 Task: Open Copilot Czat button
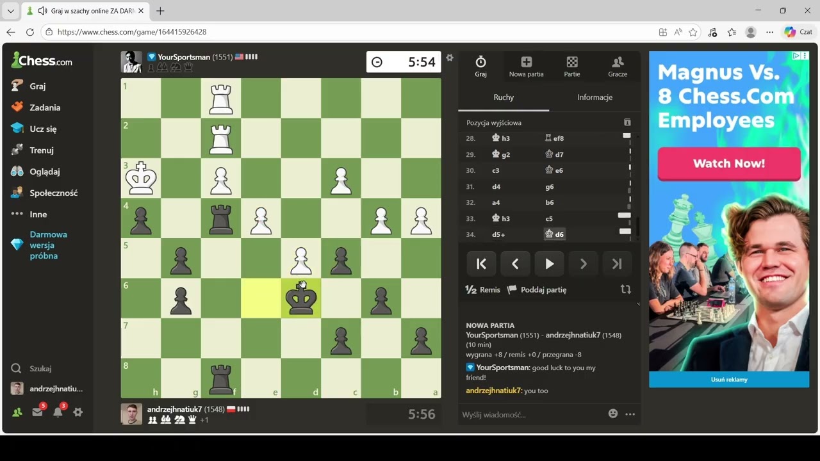798,32
